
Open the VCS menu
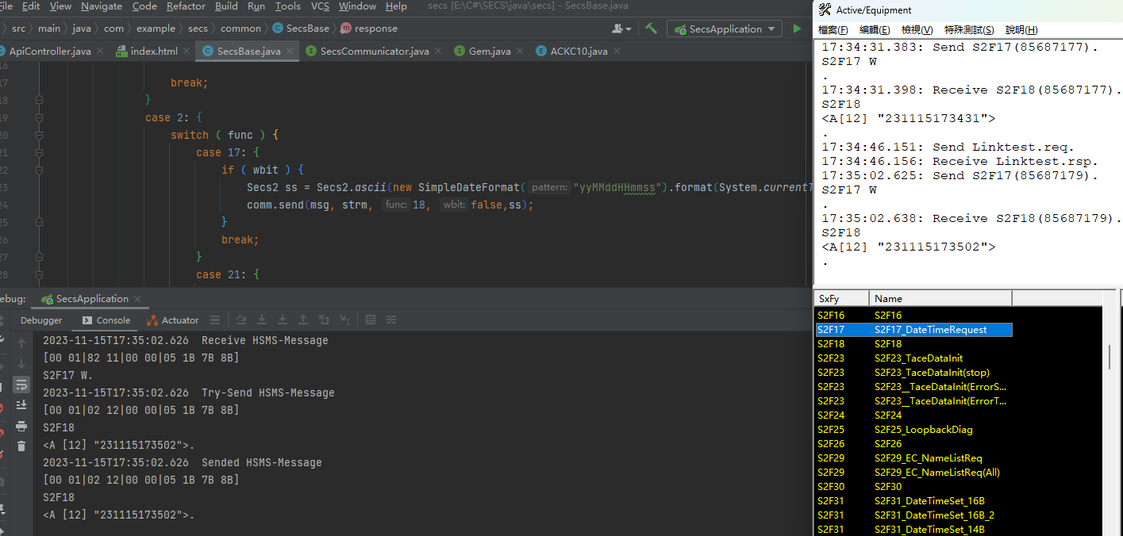tap(320, 6)
